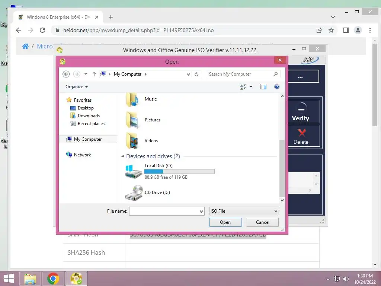Select CD Drive (D:) icon
381x286 pixels.
point(134,193)
